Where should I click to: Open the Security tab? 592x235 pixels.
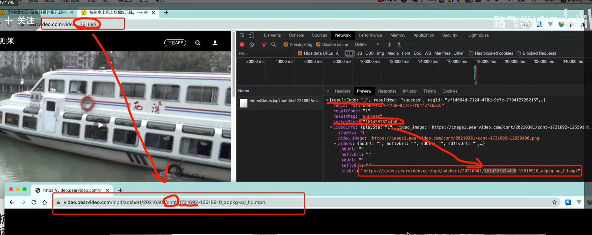[450, 35]
